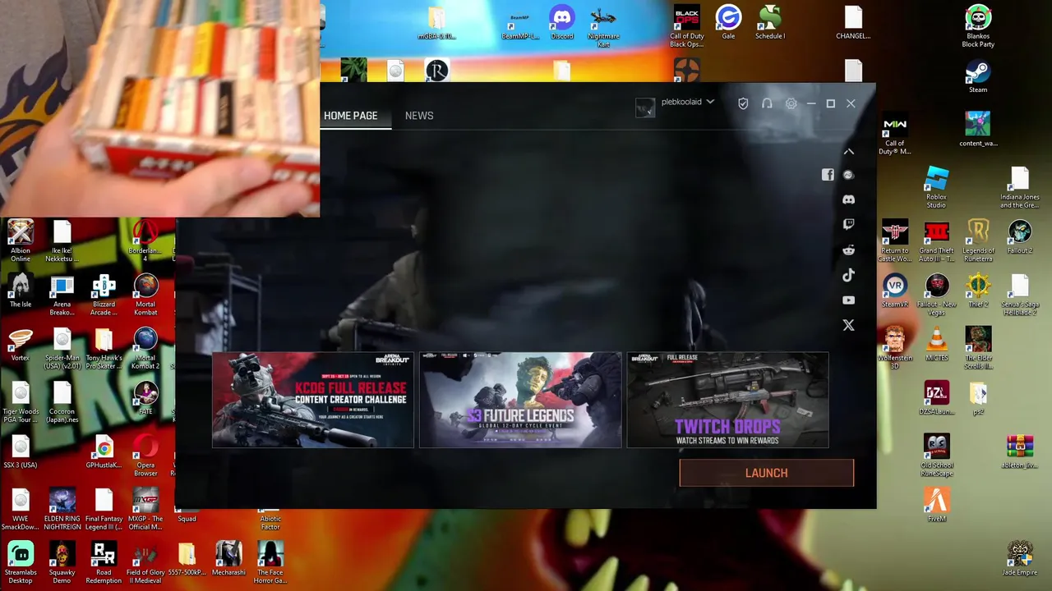Select the Mecharashi desktop shortcut
The height and width of the screenshot is (591, 1052).
click(x=228, y=559)
